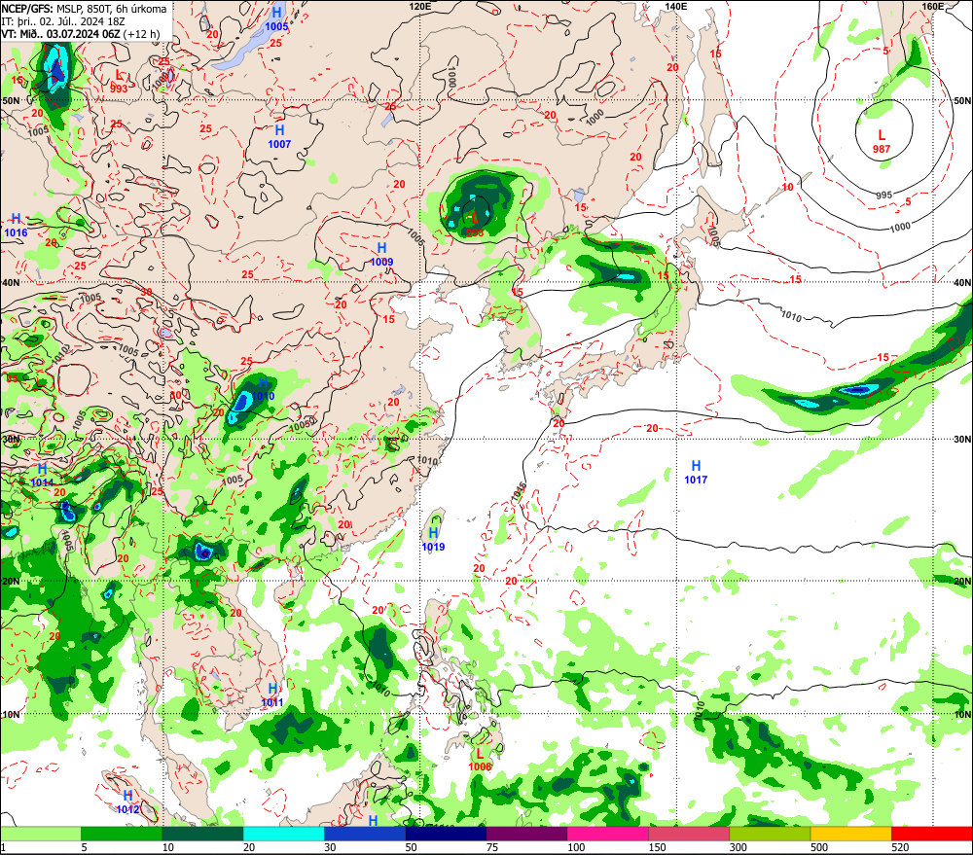Click the H 1011 high pressure marker
This screenshot has width=973, height=855.
click(272, 695)
